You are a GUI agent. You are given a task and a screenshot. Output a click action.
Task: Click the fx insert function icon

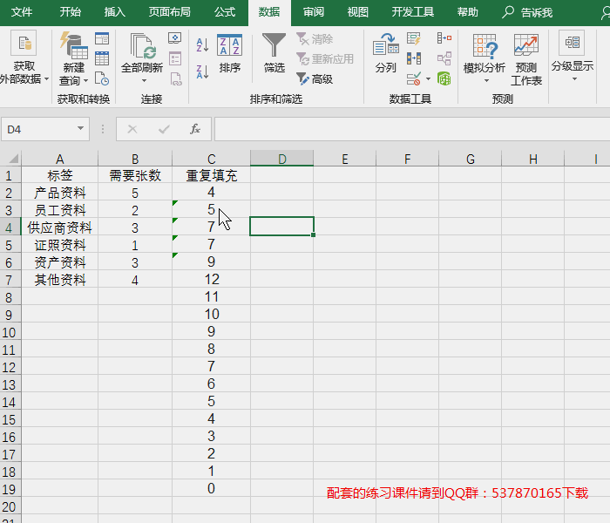click(x=195, y=129)
